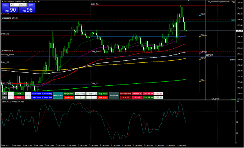Click the Sell Stop button
Screen dimensions: 244x148
[x=103, y=97]
